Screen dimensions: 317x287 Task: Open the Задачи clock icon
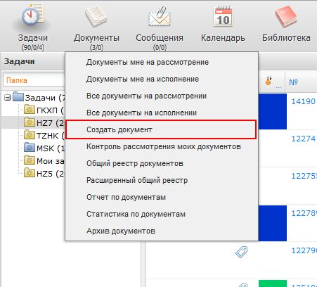click(33, 15)
